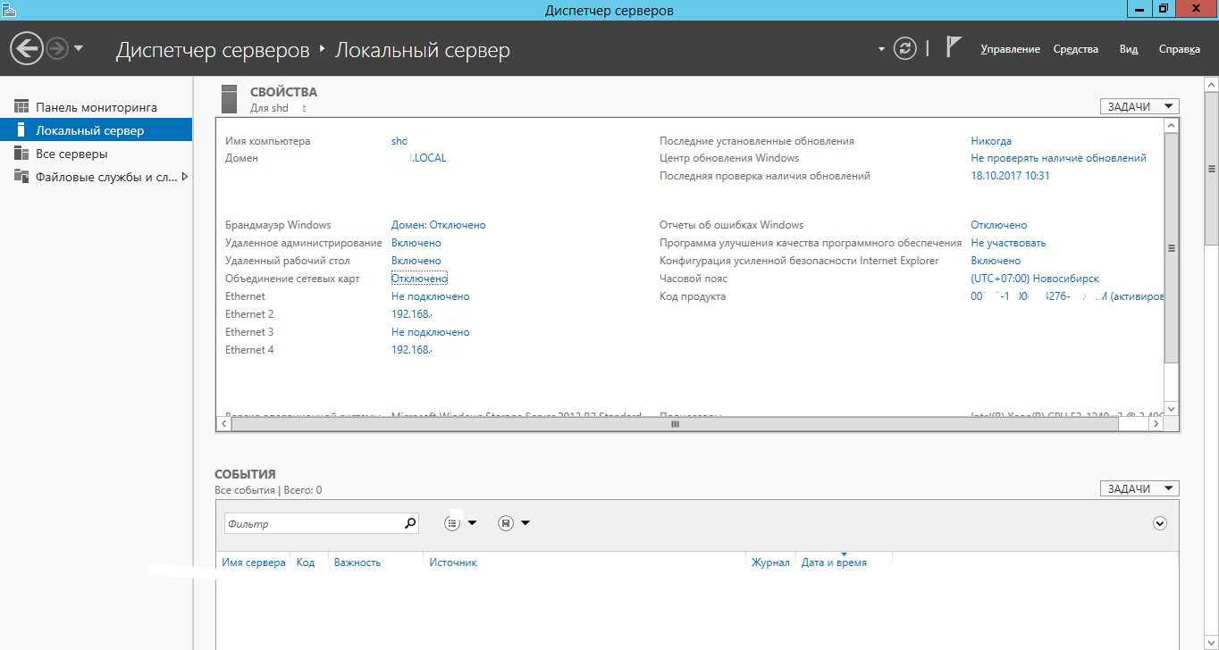The width and height of the screenshot is (1219, 650).
Task: Click the main window vertical scrollbar thumb
Action: (1212, 167)
